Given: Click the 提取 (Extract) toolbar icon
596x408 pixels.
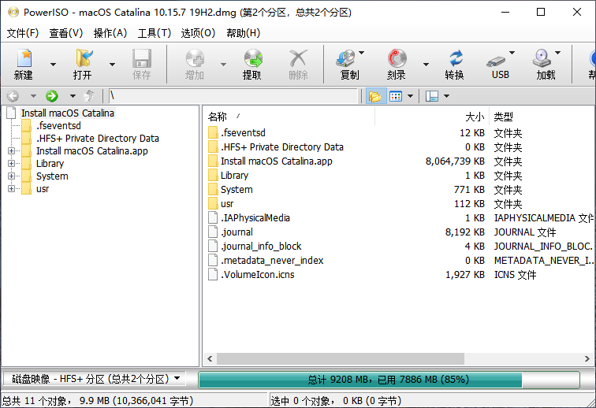Looking at the screenshot, I should click(252, 64).
